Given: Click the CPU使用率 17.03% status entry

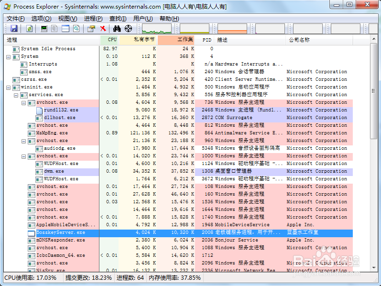Looking at the screenshot, I should (x=31, y=278).
